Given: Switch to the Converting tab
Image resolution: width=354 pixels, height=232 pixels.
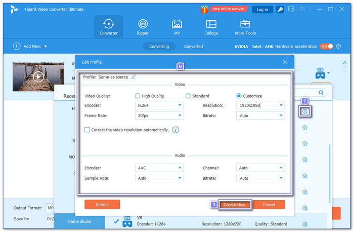Looking at the screenshot, I should (159, 46).
